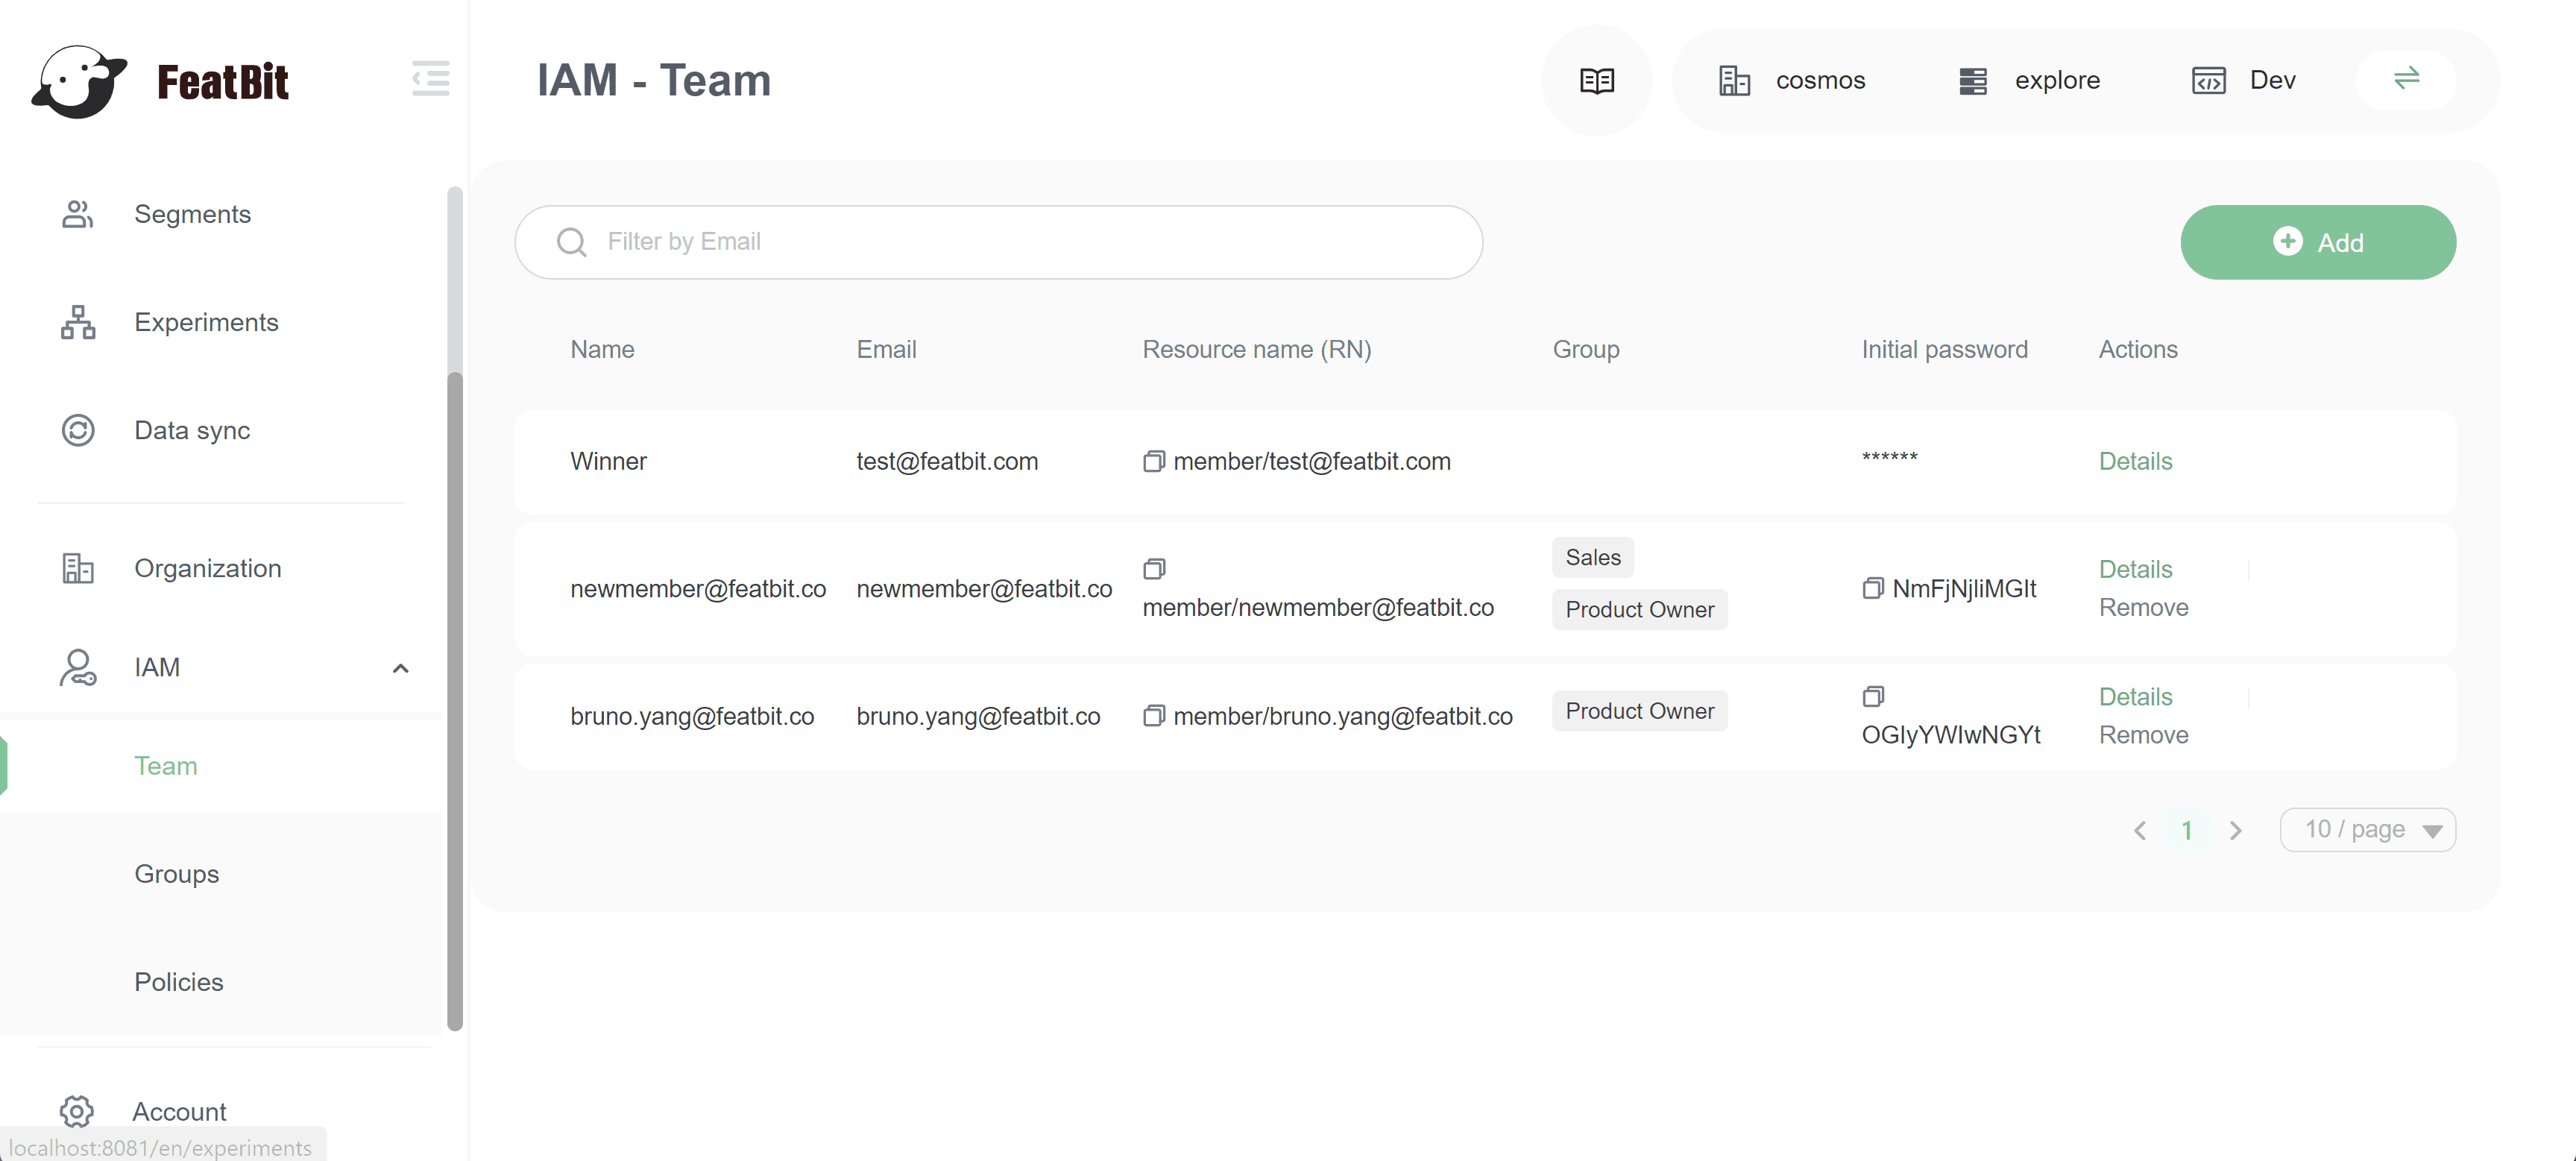The width and height of the screenshot is (2576, 1161).
Task: Open the documentation book icon
Action: 1596,80
